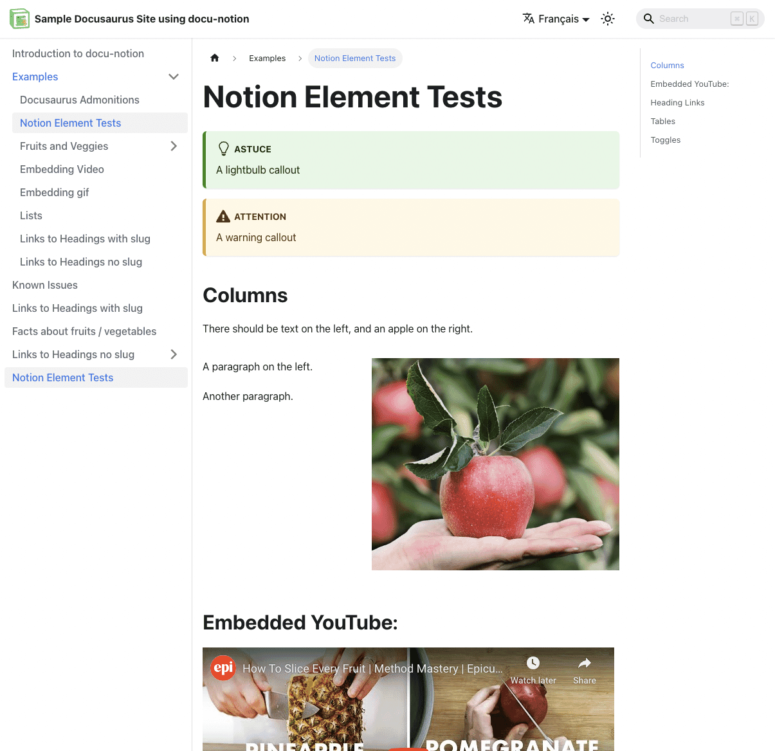The height and width of the screenshot is (751, 775).
Task: Expand the Fruits and Veggies section
Action: click(x=173, y=146)
